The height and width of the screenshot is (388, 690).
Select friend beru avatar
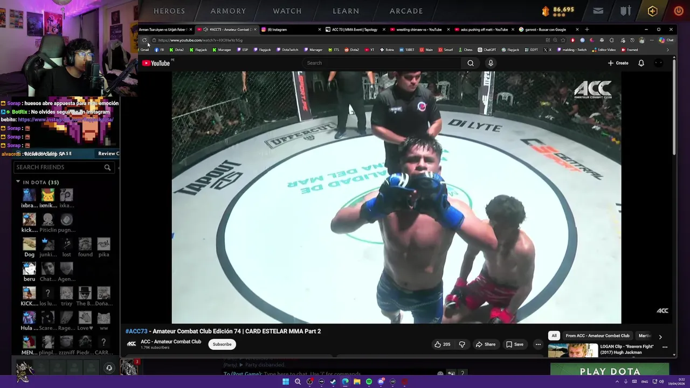(x=29, y=268)
